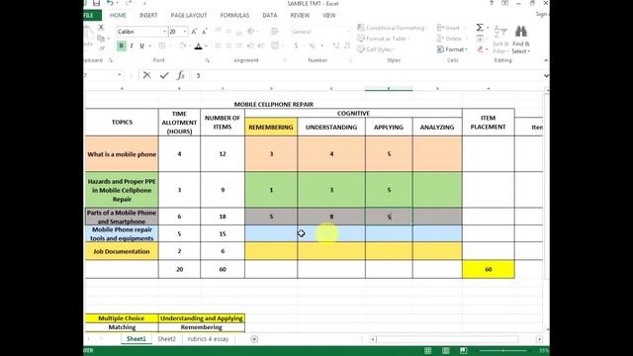Switch to Page Break Preview in status bar
Viewport: 633px width, 356px height.
[463, 350]
